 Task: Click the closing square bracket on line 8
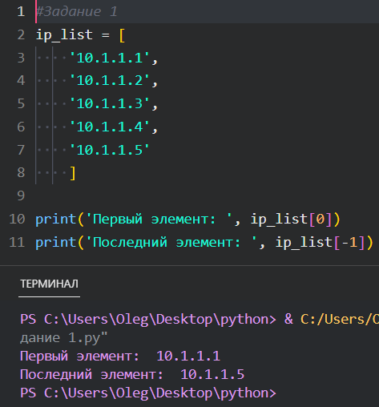tap(73, 173)
